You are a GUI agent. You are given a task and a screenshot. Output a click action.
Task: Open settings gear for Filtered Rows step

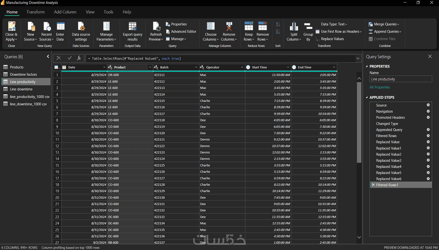pos(428,136)
